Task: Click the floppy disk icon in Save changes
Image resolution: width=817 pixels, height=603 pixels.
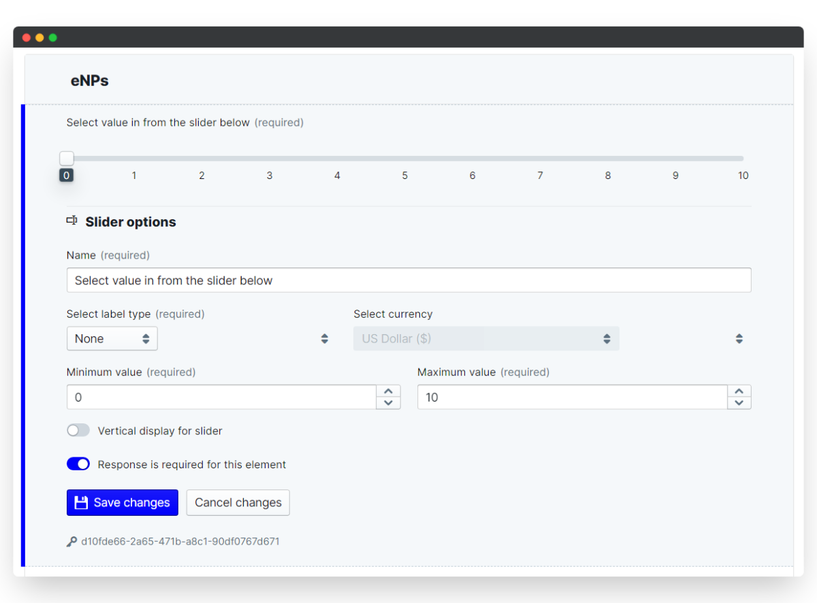Action: pos(81,502)
